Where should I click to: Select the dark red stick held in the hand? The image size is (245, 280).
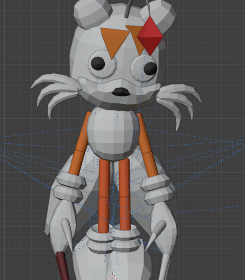[62, 266]
